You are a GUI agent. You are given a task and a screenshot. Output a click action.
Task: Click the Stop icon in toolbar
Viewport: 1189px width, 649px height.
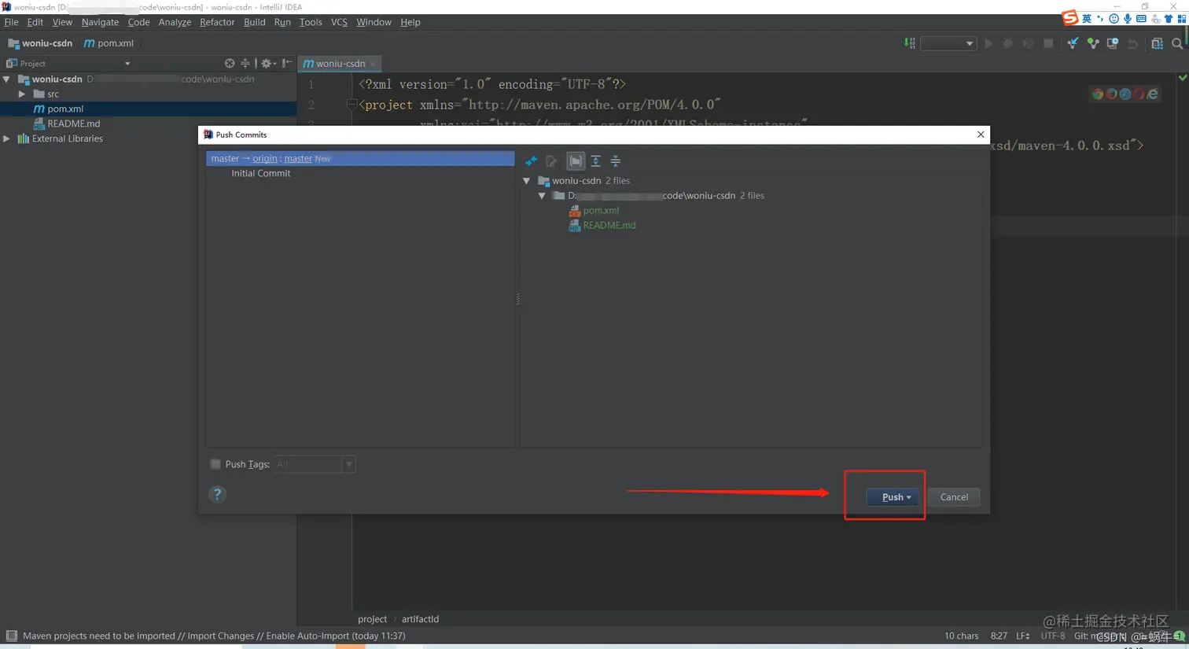pyautogui.click(x=1048, y=43)
